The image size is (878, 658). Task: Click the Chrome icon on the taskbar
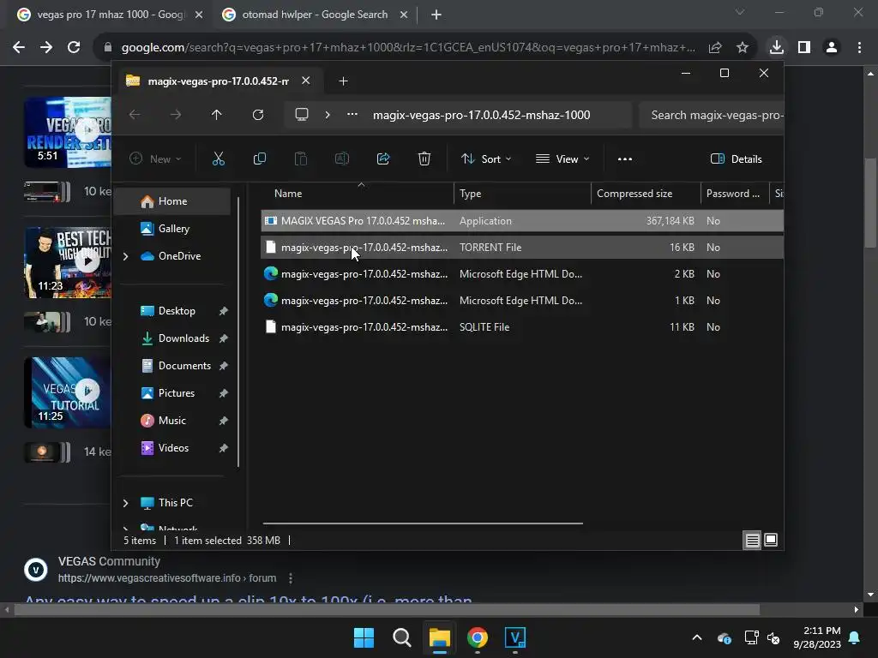(x=478, y=637)
